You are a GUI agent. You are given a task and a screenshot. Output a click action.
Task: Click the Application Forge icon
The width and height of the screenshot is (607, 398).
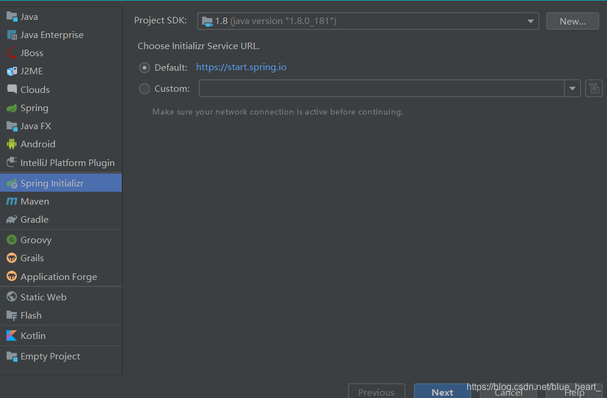(12, 276)
